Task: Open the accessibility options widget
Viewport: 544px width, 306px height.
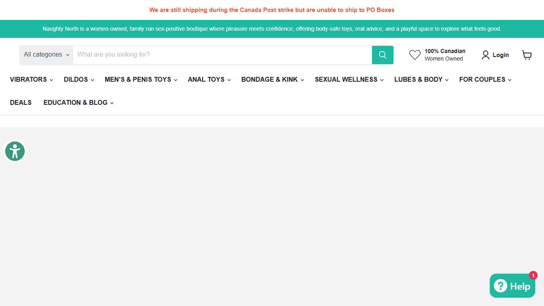Action: (x=15, y=151)
